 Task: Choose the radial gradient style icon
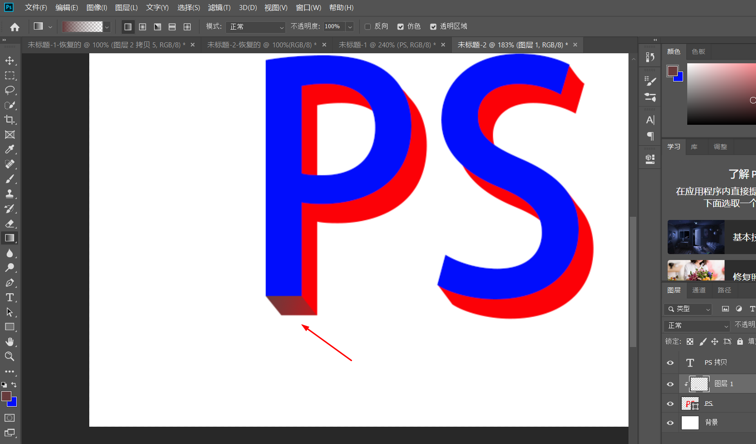click(143, 27)
